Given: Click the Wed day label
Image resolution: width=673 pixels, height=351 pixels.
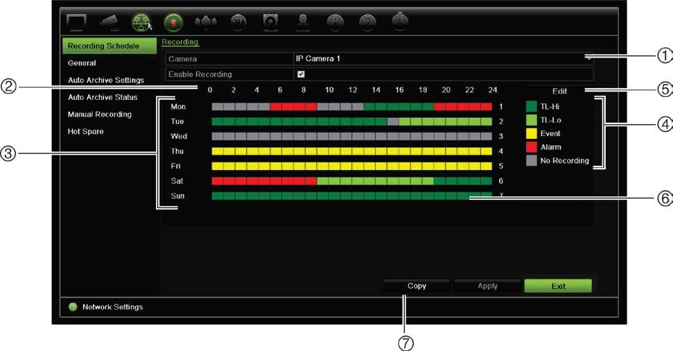Looking at the screenshot, I should tap(179, 136).
